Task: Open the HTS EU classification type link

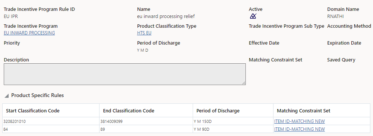Action: [144, 33]
